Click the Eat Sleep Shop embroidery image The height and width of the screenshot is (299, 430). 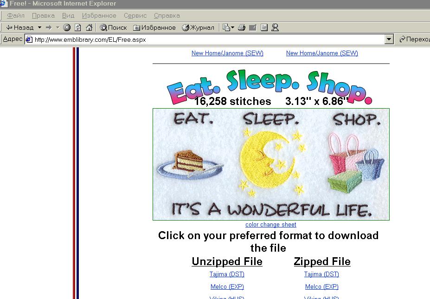pos(271,164)
